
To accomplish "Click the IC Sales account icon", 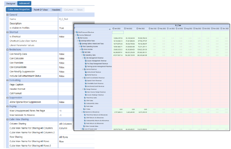I will pos(84,109).
